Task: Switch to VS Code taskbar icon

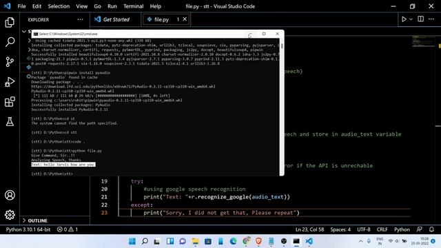Action: (x=309, y=241)
